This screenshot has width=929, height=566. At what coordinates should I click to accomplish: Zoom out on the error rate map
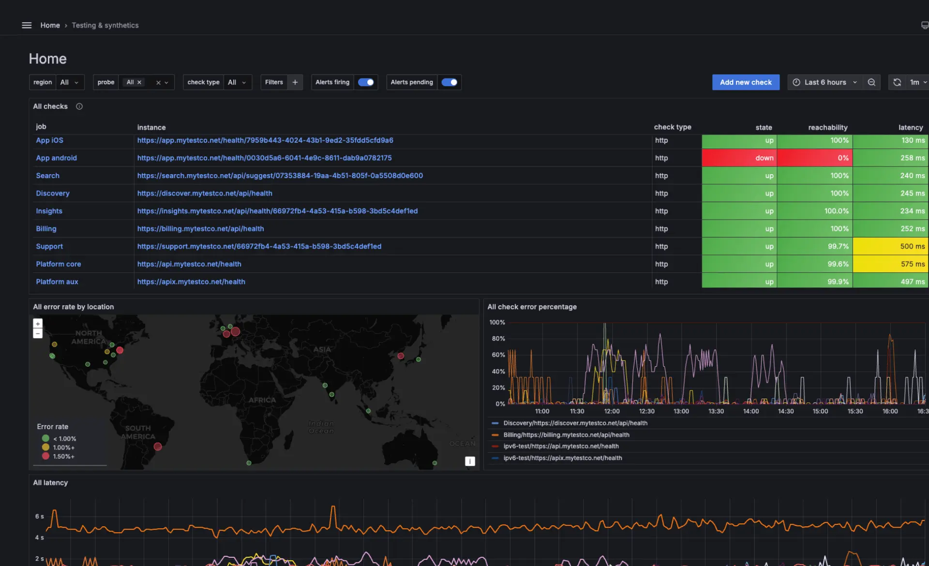tap(38, 333)
